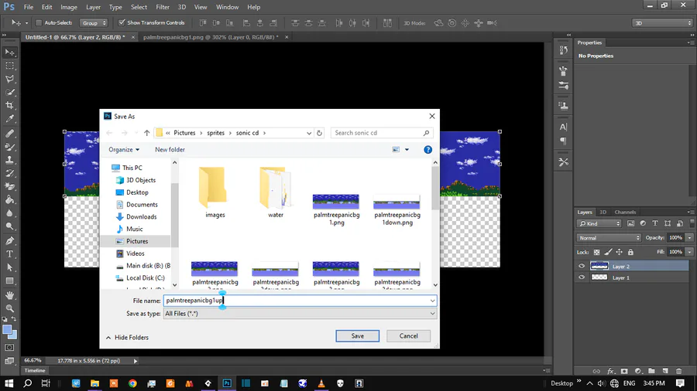Click the dialog's up-folder arrow
This screenshot has height=391, width=697.
(146, 133)
